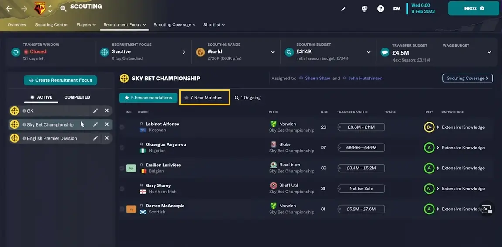
Task: Expand the Scouting Budget dropdown
Action: point(369,52)
